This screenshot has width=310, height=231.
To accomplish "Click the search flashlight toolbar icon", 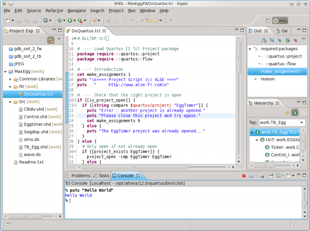I will click(94, 20).
